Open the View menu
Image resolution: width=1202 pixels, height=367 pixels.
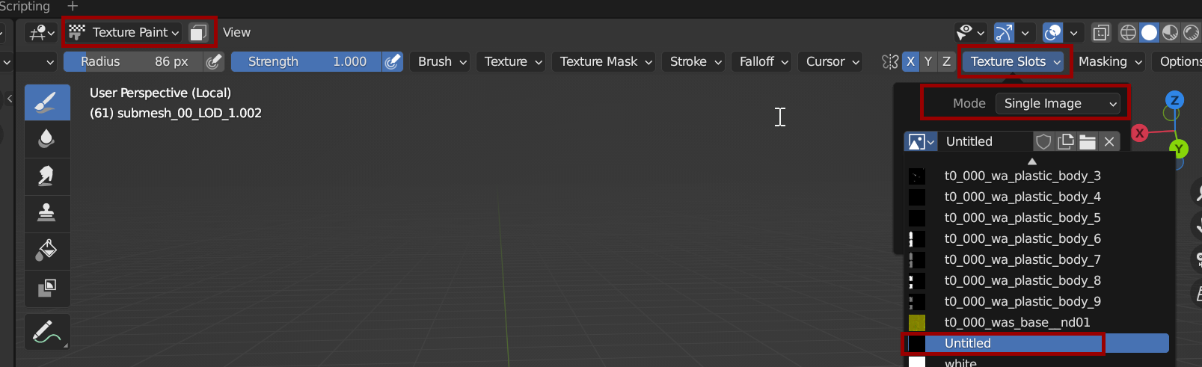(236, 32)
